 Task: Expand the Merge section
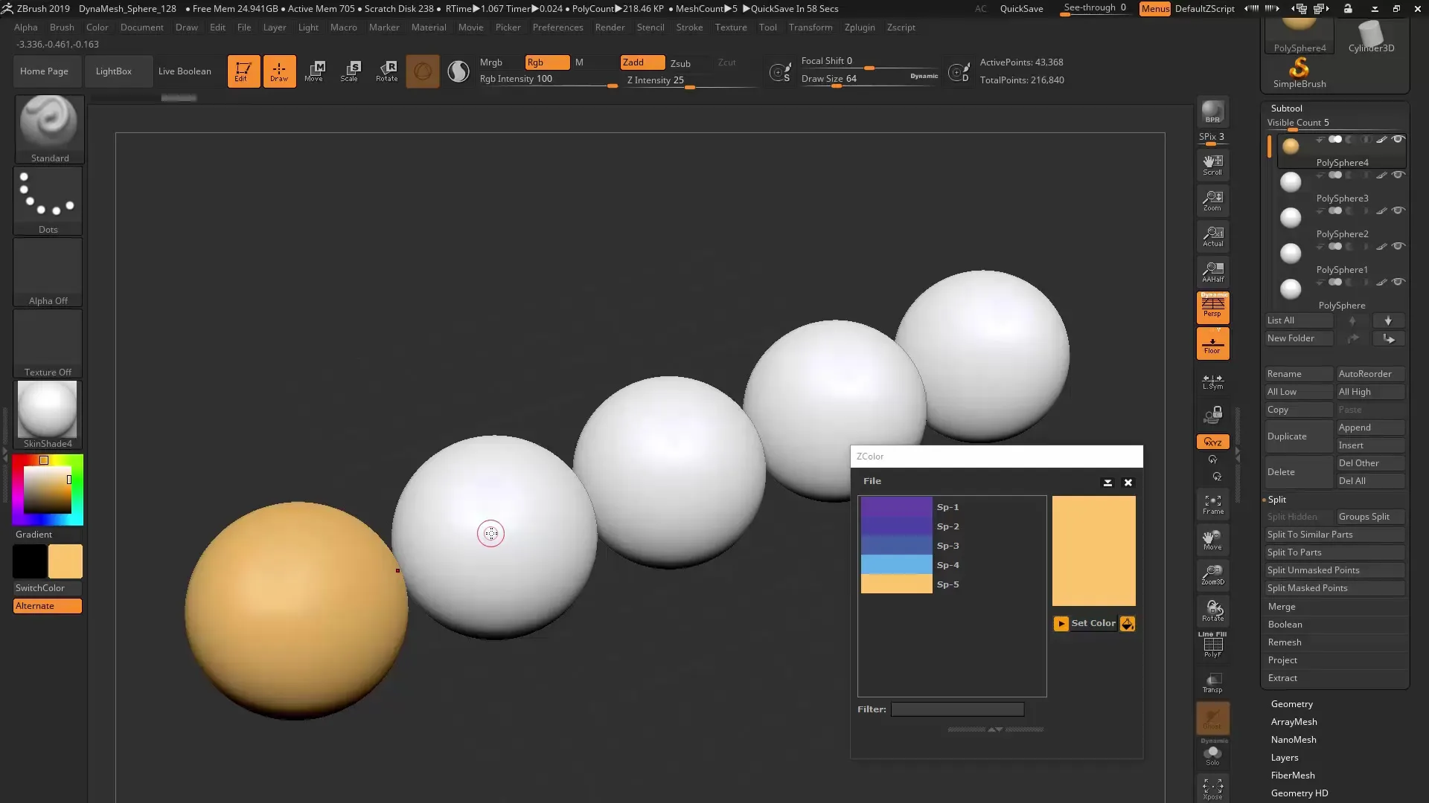tap(1282, 607)
